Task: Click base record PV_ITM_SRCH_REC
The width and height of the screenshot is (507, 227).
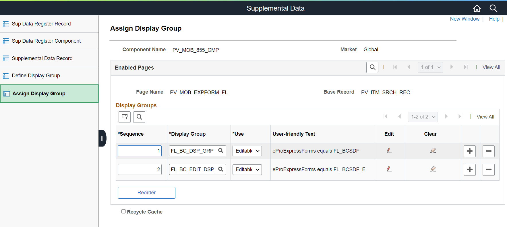Action: coord(386,92)
